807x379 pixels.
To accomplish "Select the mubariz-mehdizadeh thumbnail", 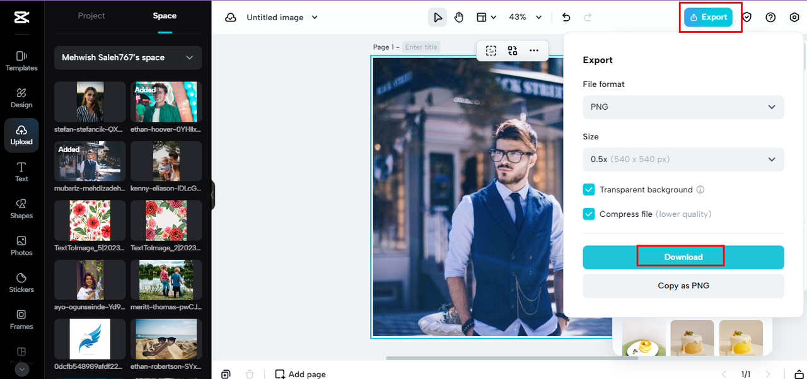I will pos(90,161).
